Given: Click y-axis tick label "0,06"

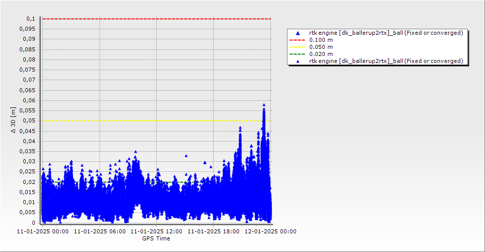Looking at the screenshot, I should [x=29, y=101].
